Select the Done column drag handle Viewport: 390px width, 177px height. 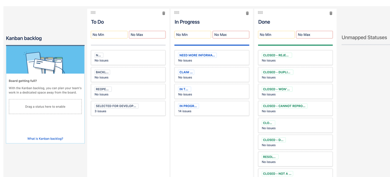point(260,12)
